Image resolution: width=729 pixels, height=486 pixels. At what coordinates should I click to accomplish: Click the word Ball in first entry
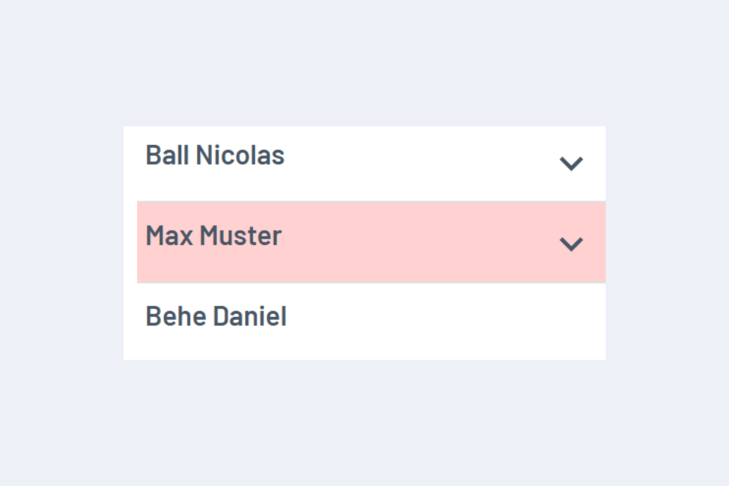168,156
